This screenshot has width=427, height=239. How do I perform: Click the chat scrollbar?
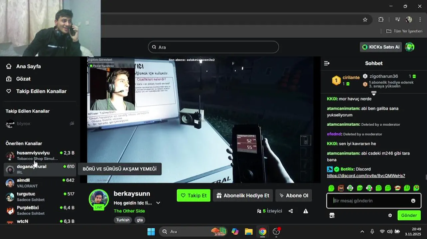pyautogui.click(x=425, y=177)
